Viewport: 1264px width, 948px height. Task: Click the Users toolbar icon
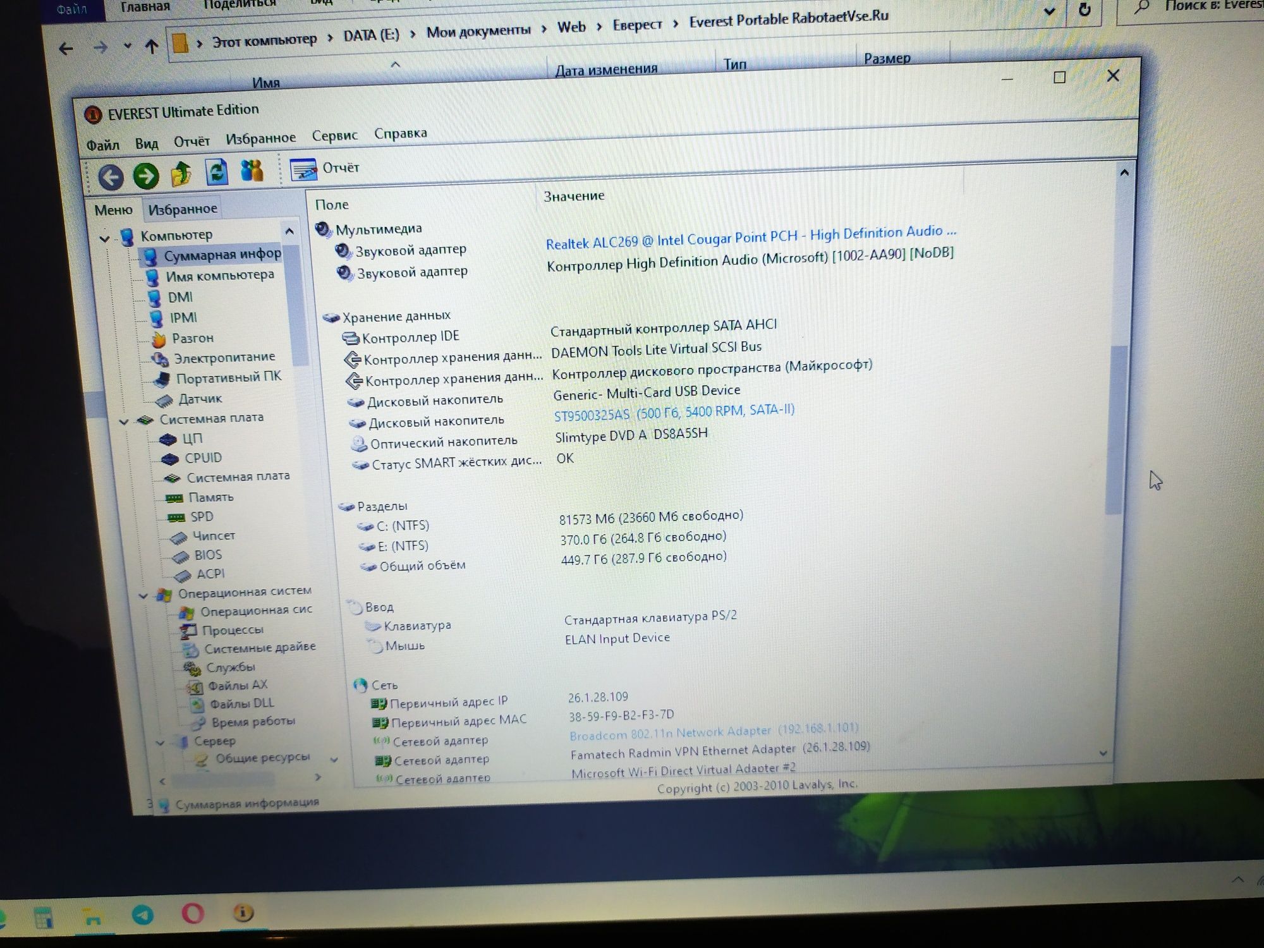(x=252, y=171)
